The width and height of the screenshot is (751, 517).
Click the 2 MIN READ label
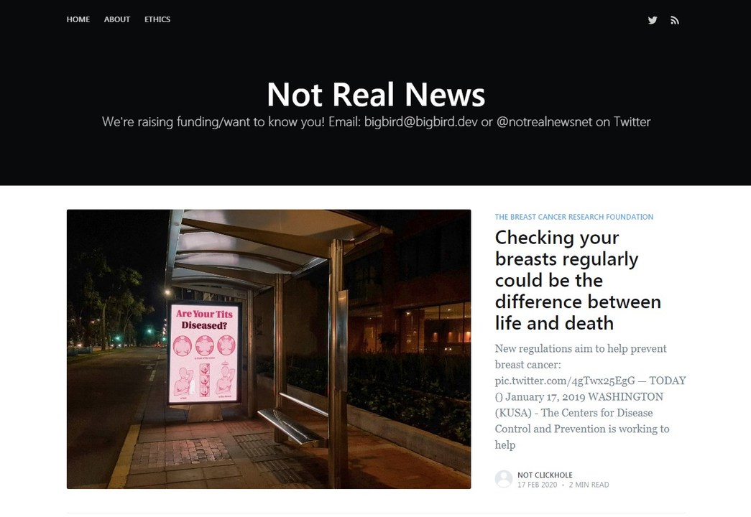tap(589, 485)
